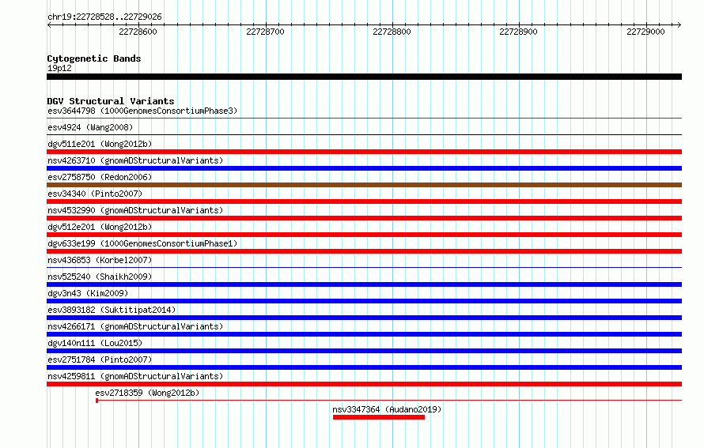The image size is (704, 448).
Task: Open the esv34340 (Pinto2007) label
Action: coord(95,194)
